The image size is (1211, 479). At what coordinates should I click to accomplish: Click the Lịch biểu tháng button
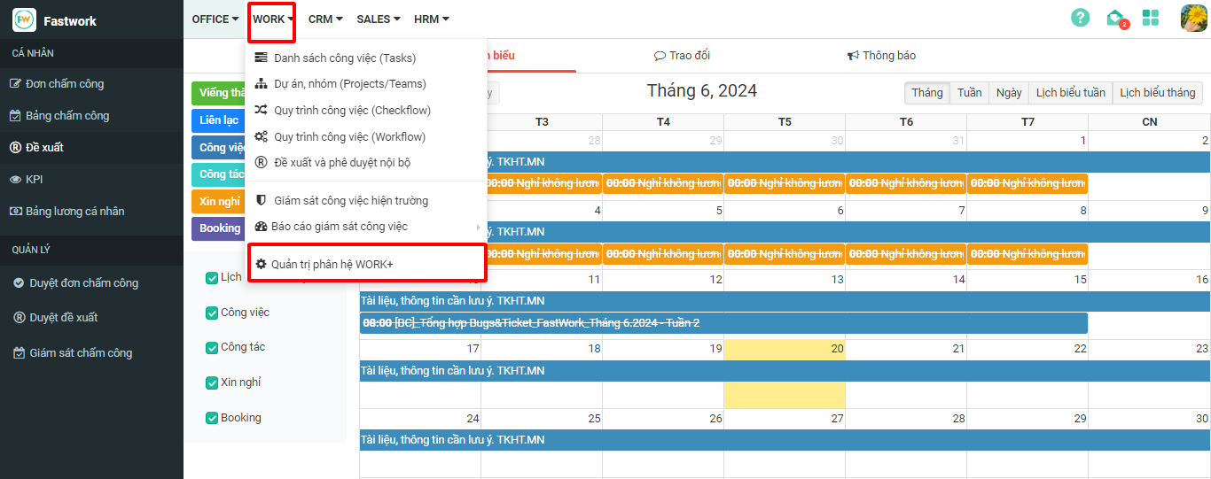(x=1157, y=93)
